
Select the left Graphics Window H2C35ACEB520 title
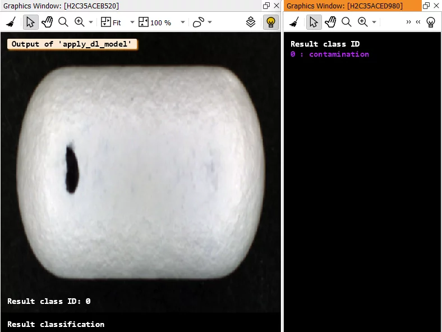click(61, 6)
